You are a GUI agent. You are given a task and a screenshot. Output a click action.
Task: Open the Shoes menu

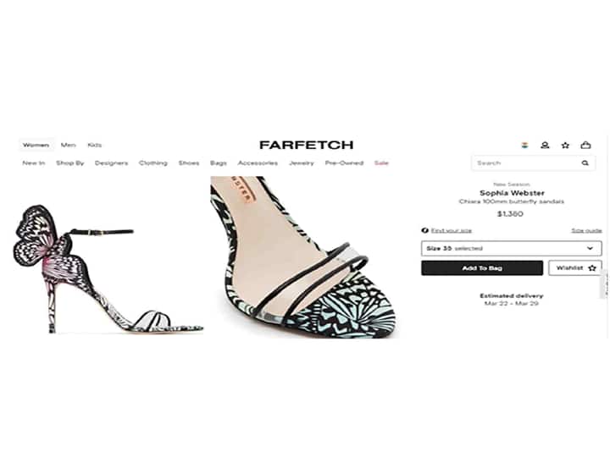click(x=189, y=162)
